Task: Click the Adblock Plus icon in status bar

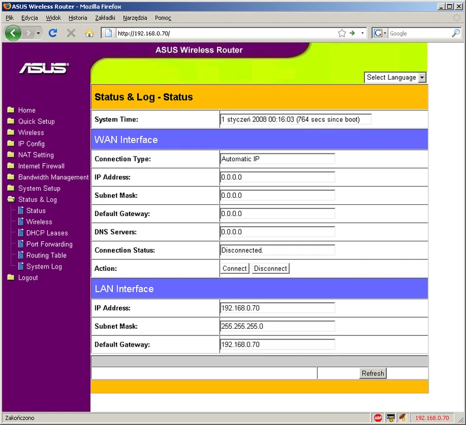Action: point(378,418)
